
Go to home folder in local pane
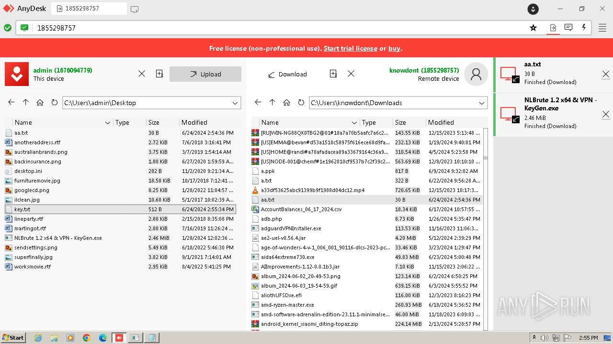tap(40, 102)
